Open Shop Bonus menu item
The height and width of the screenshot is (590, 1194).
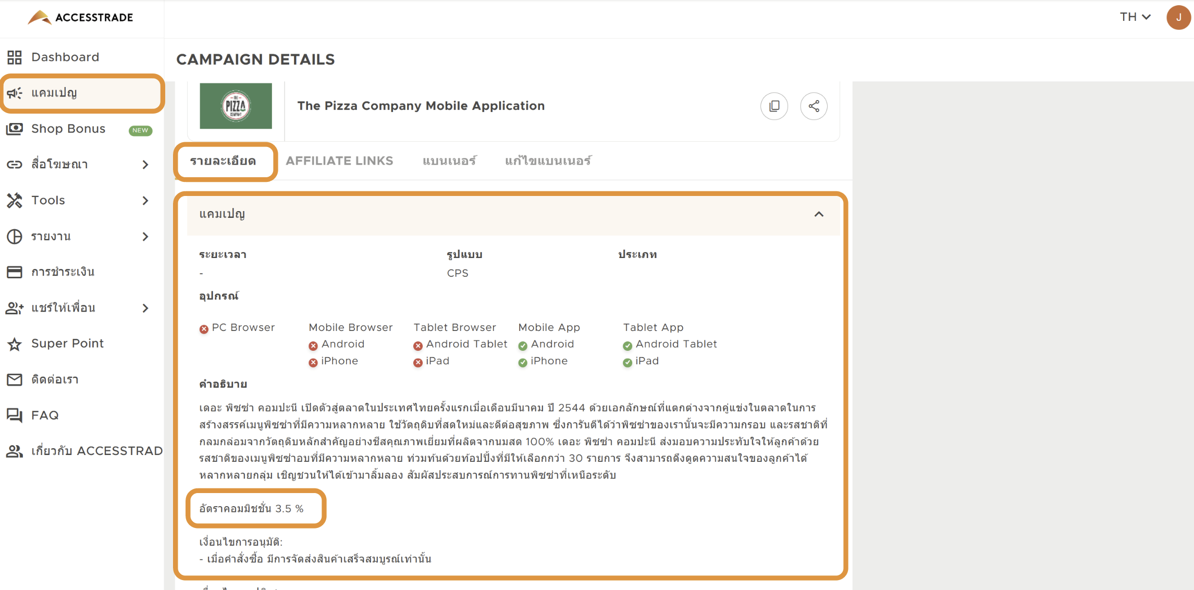click(68, 129)
